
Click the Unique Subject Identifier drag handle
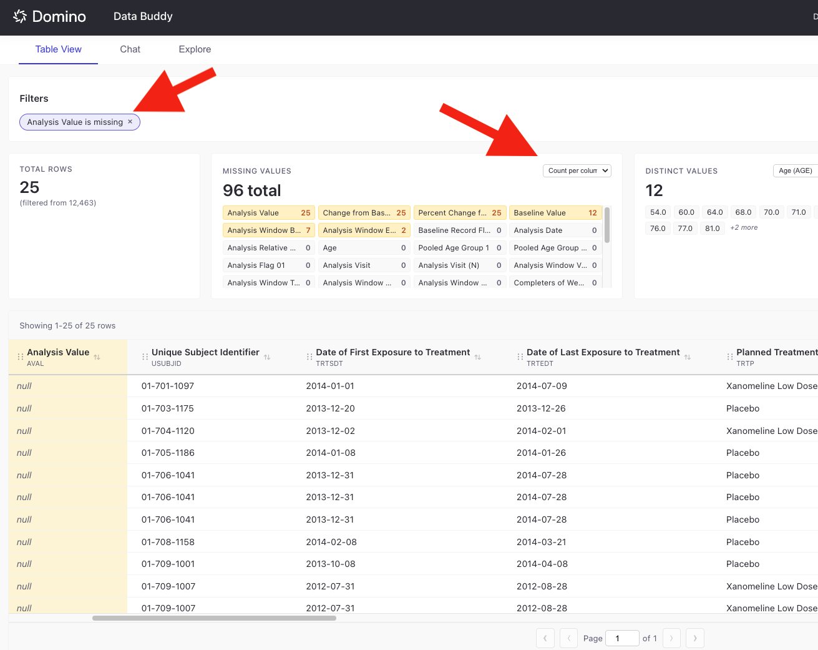[145, 357]
